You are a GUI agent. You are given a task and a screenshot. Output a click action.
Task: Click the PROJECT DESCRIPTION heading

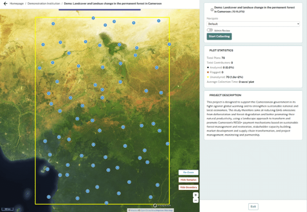225,95
